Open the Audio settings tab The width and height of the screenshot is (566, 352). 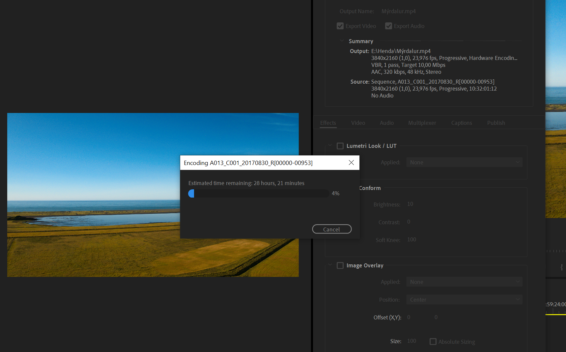click(x=386, y=123)
